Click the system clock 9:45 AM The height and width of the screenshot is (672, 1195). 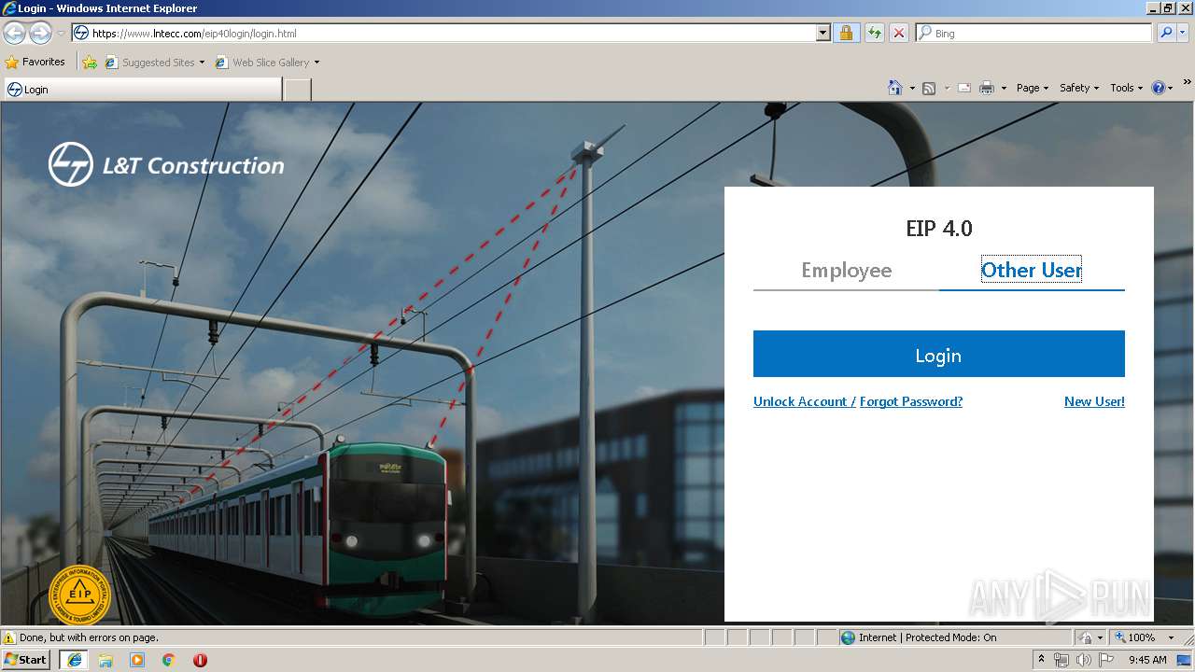tap(1147, 660)
